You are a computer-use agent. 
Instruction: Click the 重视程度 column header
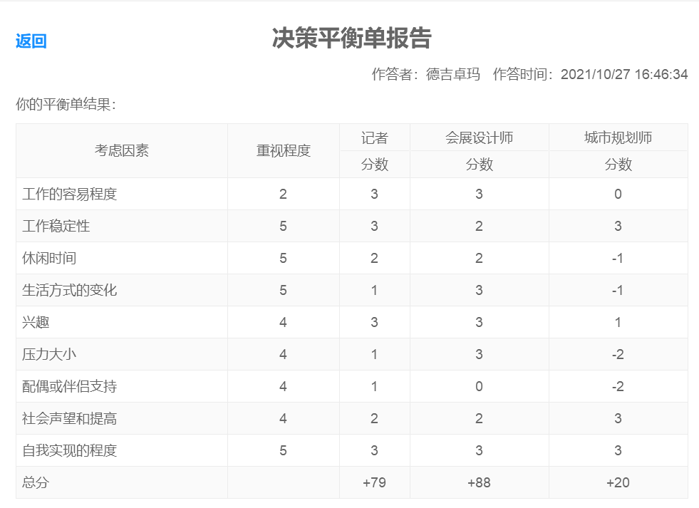tap(284, 150)
